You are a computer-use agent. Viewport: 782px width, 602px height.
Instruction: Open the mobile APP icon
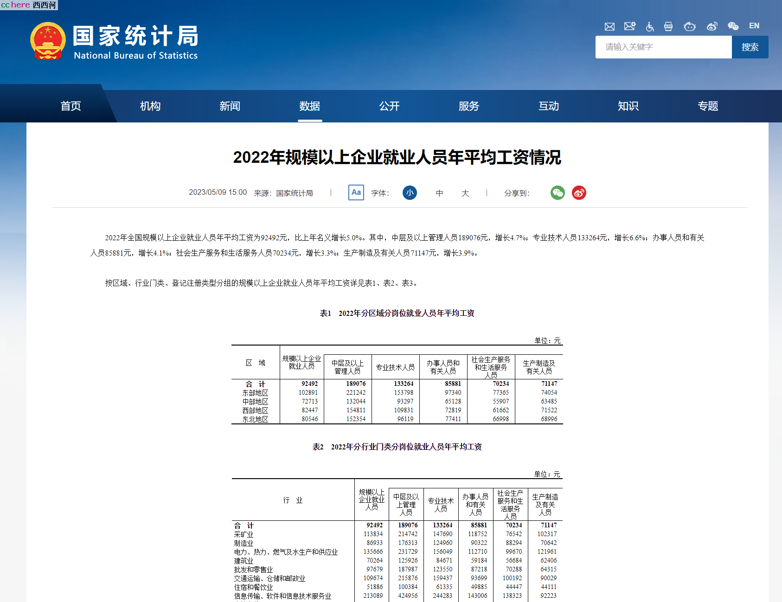[668, 26]
